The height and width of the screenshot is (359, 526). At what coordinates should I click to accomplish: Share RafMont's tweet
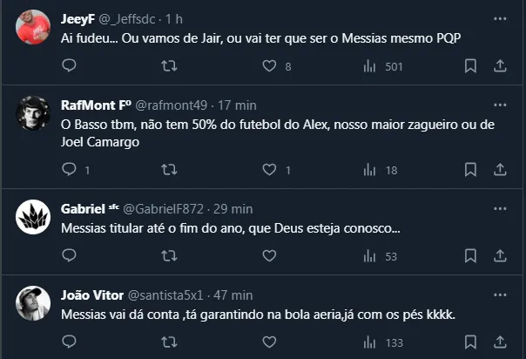pyautogui.click(x=500, y=170)
